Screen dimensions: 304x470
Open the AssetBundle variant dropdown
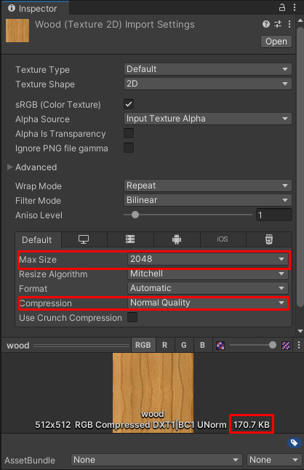coord(273,460)
